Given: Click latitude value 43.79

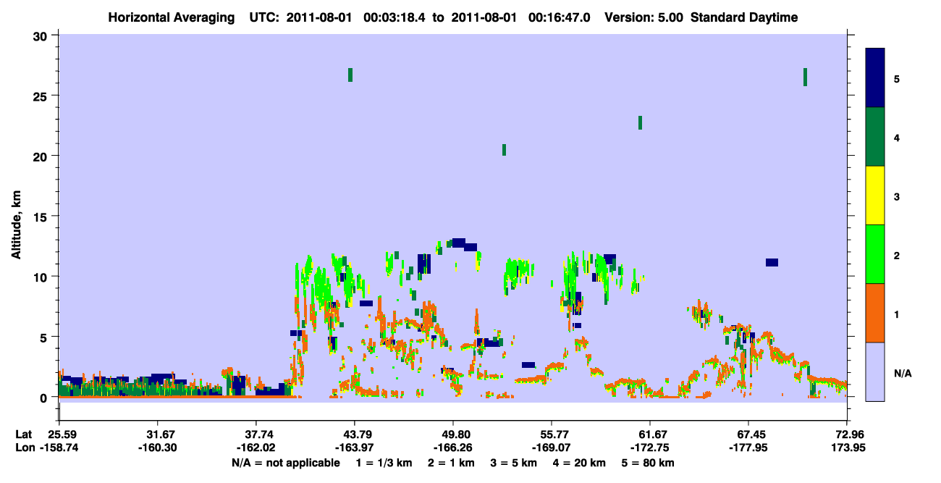Looking at the screenshot, I should [x=354, y=434].
